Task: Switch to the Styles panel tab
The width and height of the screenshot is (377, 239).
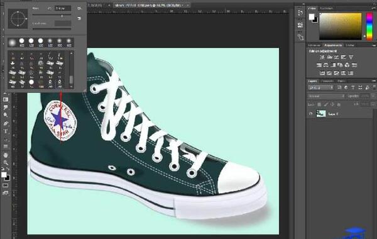Action: 351,45
